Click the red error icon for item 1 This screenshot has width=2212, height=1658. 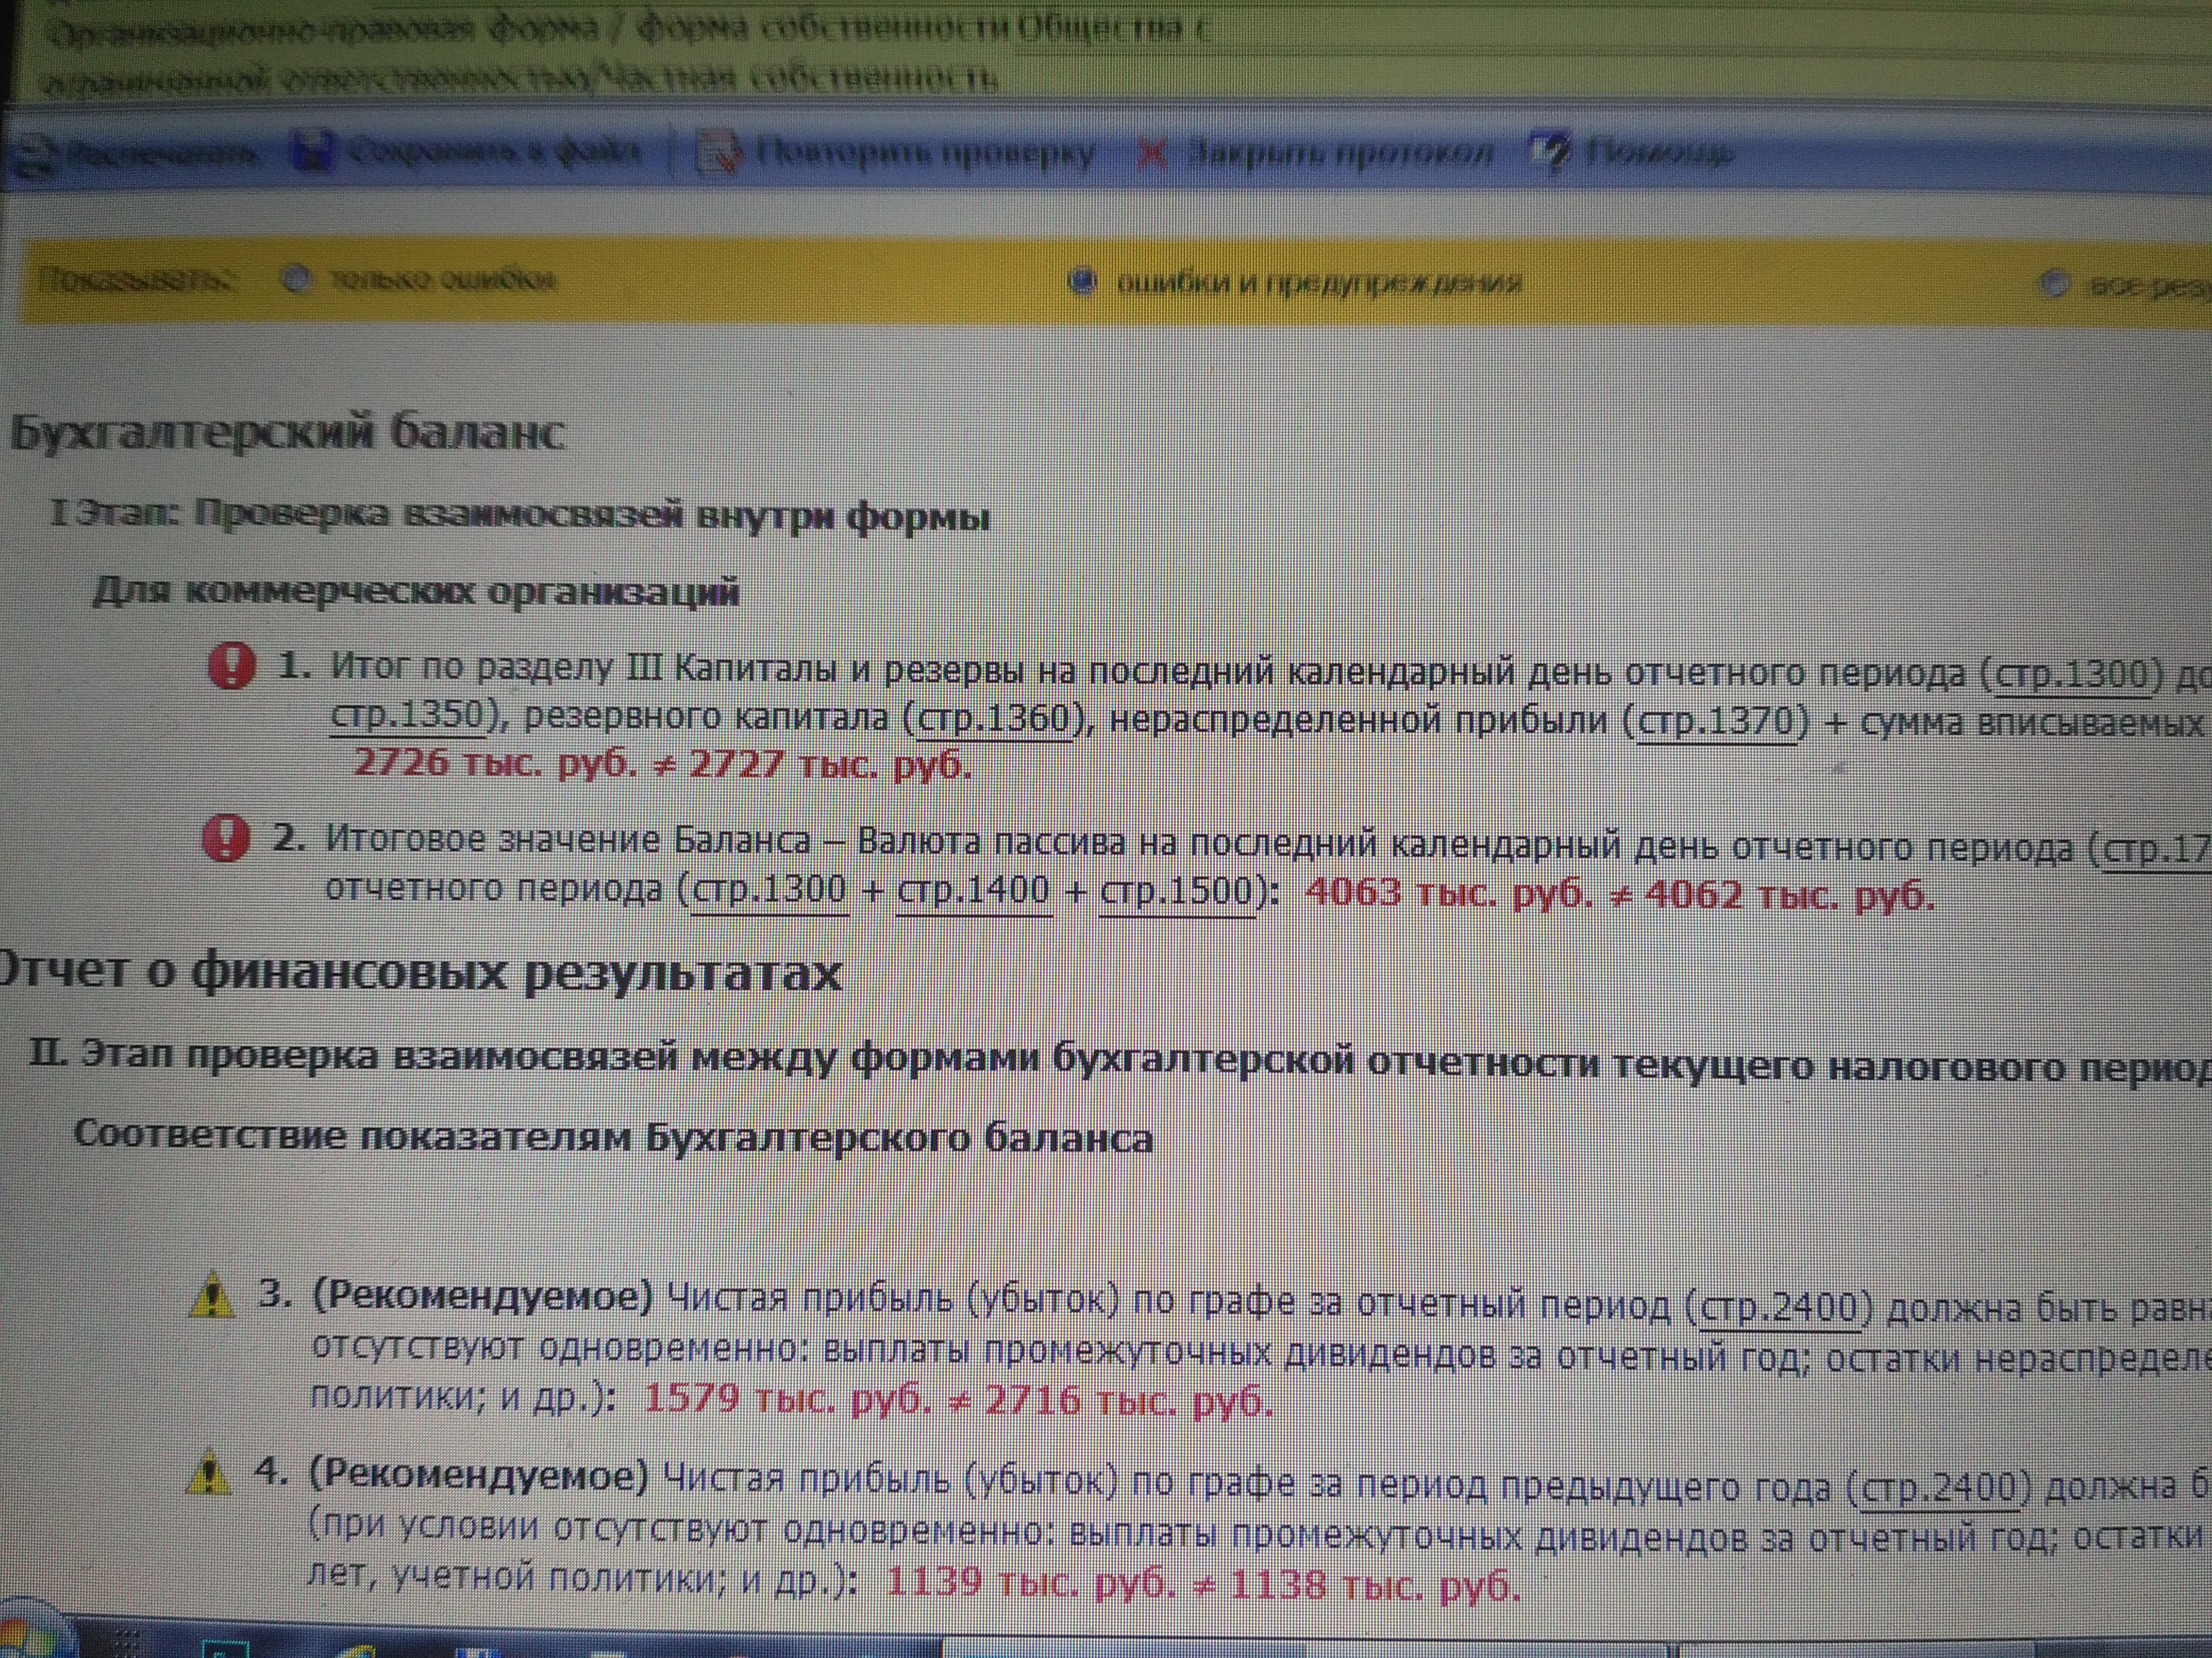coord(232,666)
